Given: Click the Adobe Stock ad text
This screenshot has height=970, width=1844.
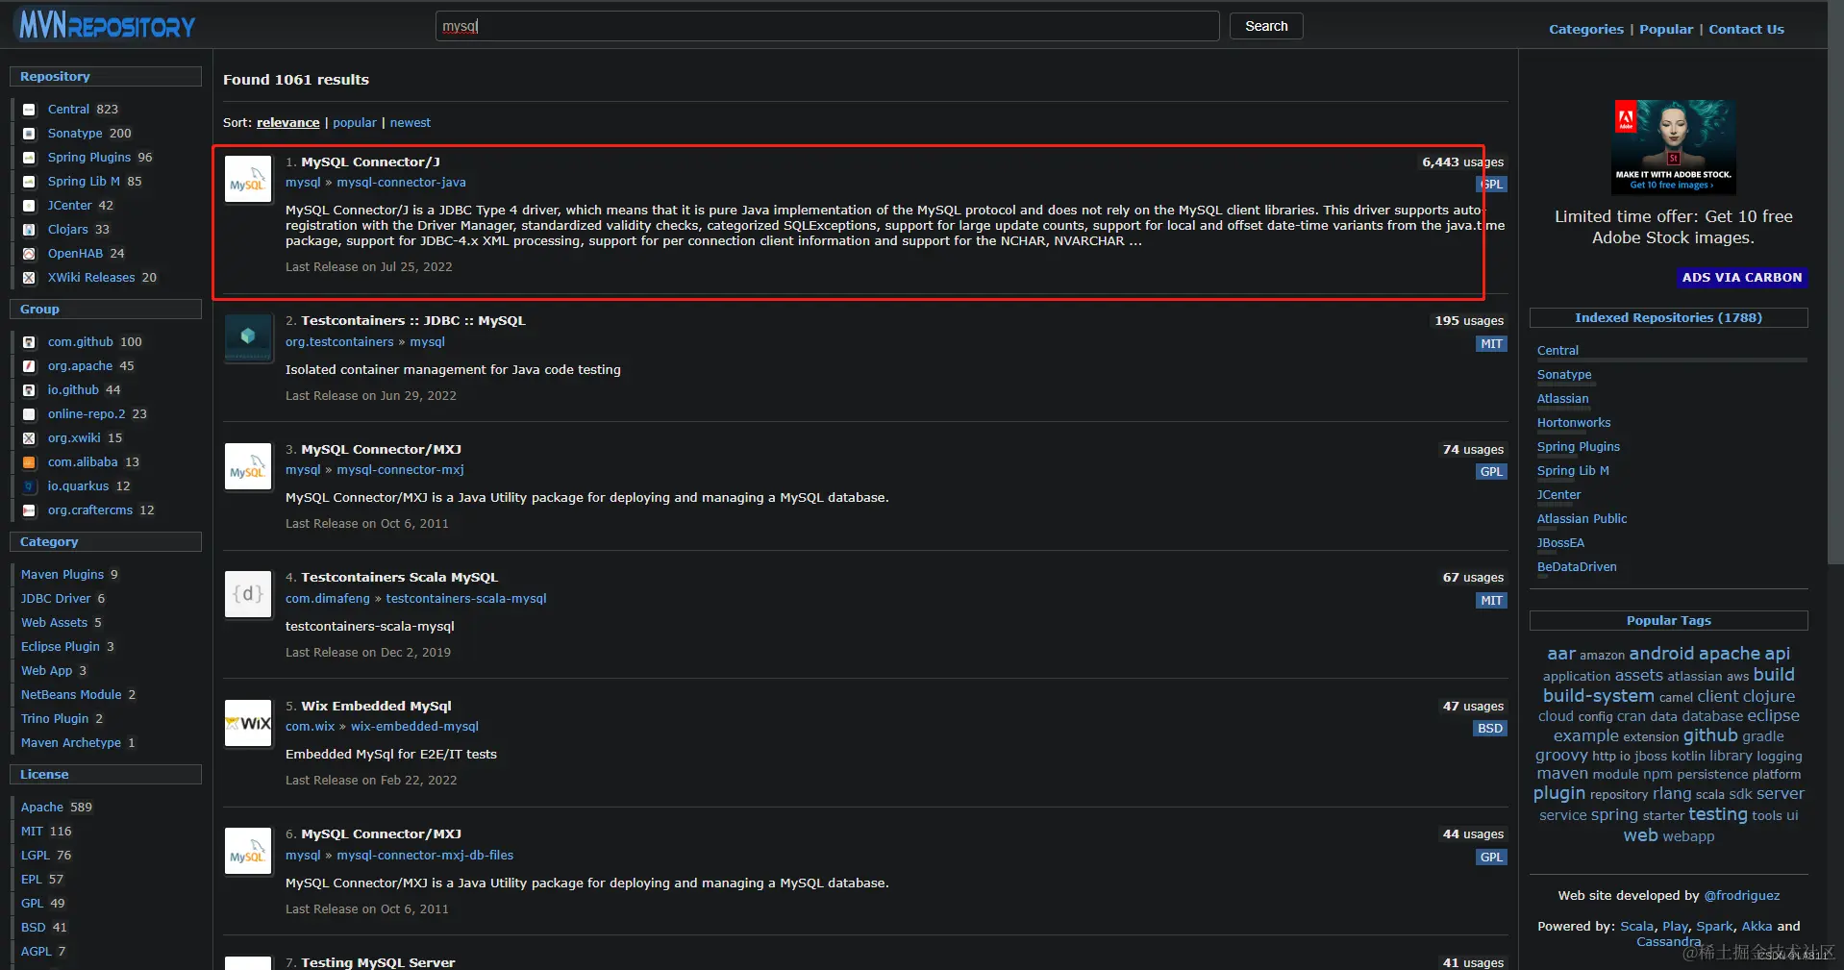Looking at the screenshot, I should click(1673, 228).
